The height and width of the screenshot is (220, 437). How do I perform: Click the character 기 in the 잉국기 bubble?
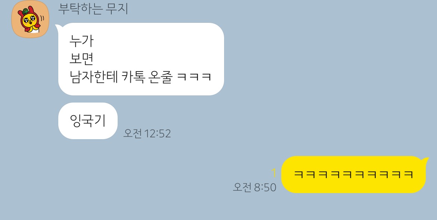point(100,120)
